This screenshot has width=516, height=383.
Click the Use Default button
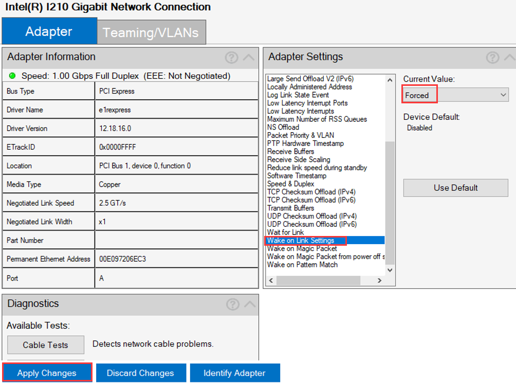point(456,188)
